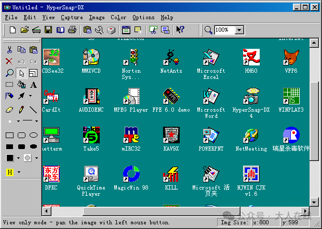Save using the floppy disk icon

(48, 30)
